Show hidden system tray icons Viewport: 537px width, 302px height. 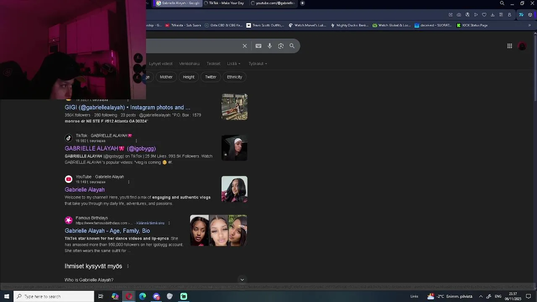pyautogui.click(x=481, y=297)
